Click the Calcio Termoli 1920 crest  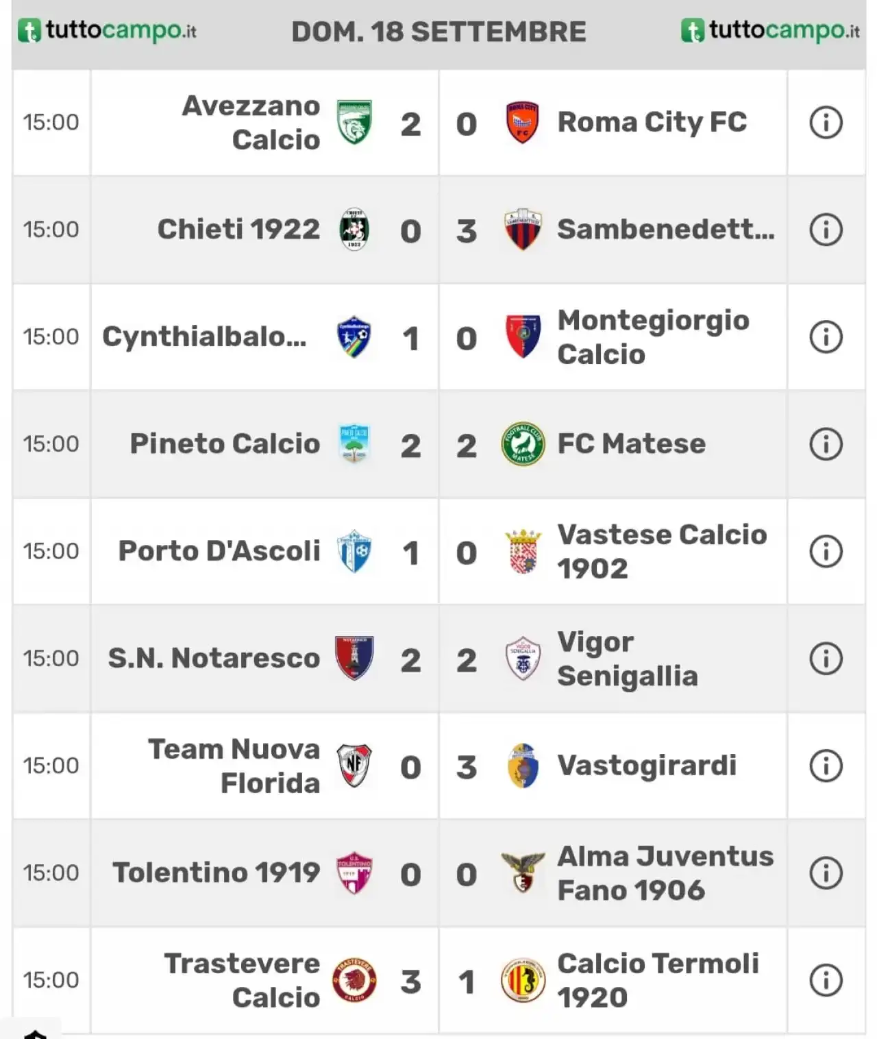click(523, 980)
